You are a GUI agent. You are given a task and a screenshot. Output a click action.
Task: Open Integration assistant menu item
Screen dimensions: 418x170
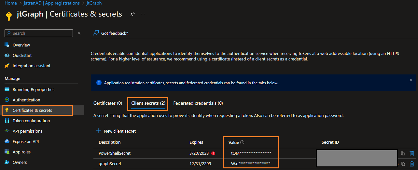pyautogui.click(x=32, y=66)
